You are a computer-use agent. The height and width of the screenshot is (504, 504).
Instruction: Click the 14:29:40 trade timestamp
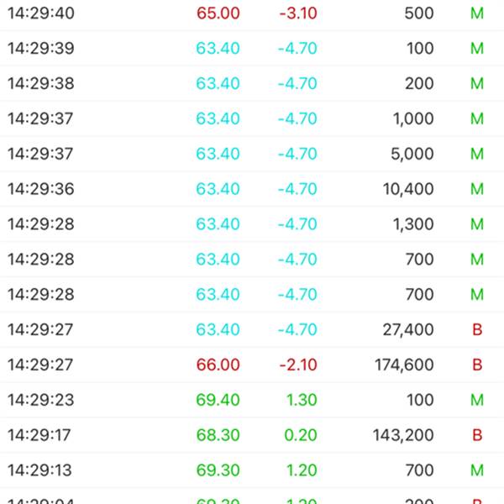[x=40, y=13]
